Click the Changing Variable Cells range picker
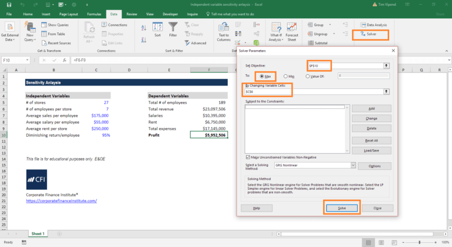 click(386, 91)
